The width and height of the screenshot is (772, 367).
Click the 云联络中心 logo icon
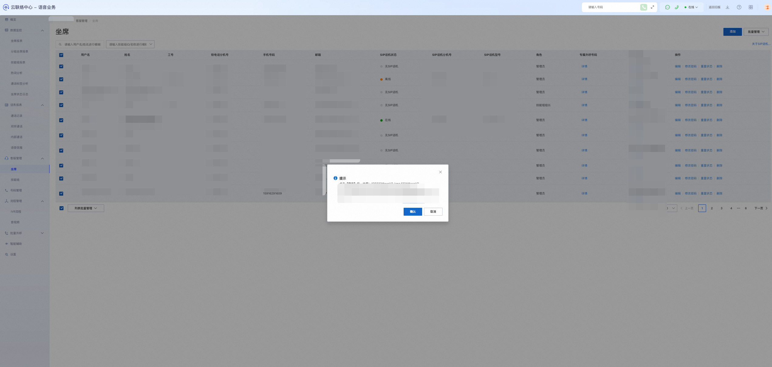pos(6,7)
